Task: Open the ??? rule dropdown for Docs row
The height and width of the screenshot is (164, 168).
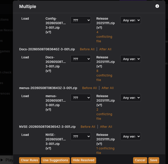Action: point(81,59)
